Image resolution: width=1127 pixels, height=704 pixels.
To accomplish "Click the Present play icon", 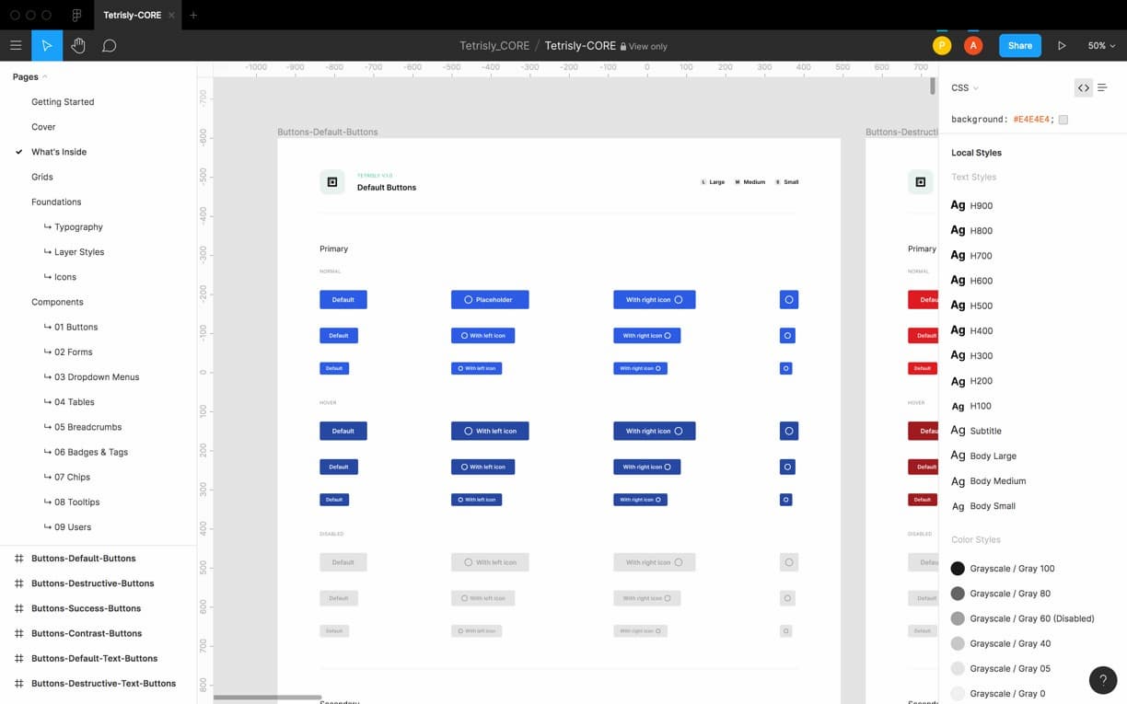I will coord(1062,45).
